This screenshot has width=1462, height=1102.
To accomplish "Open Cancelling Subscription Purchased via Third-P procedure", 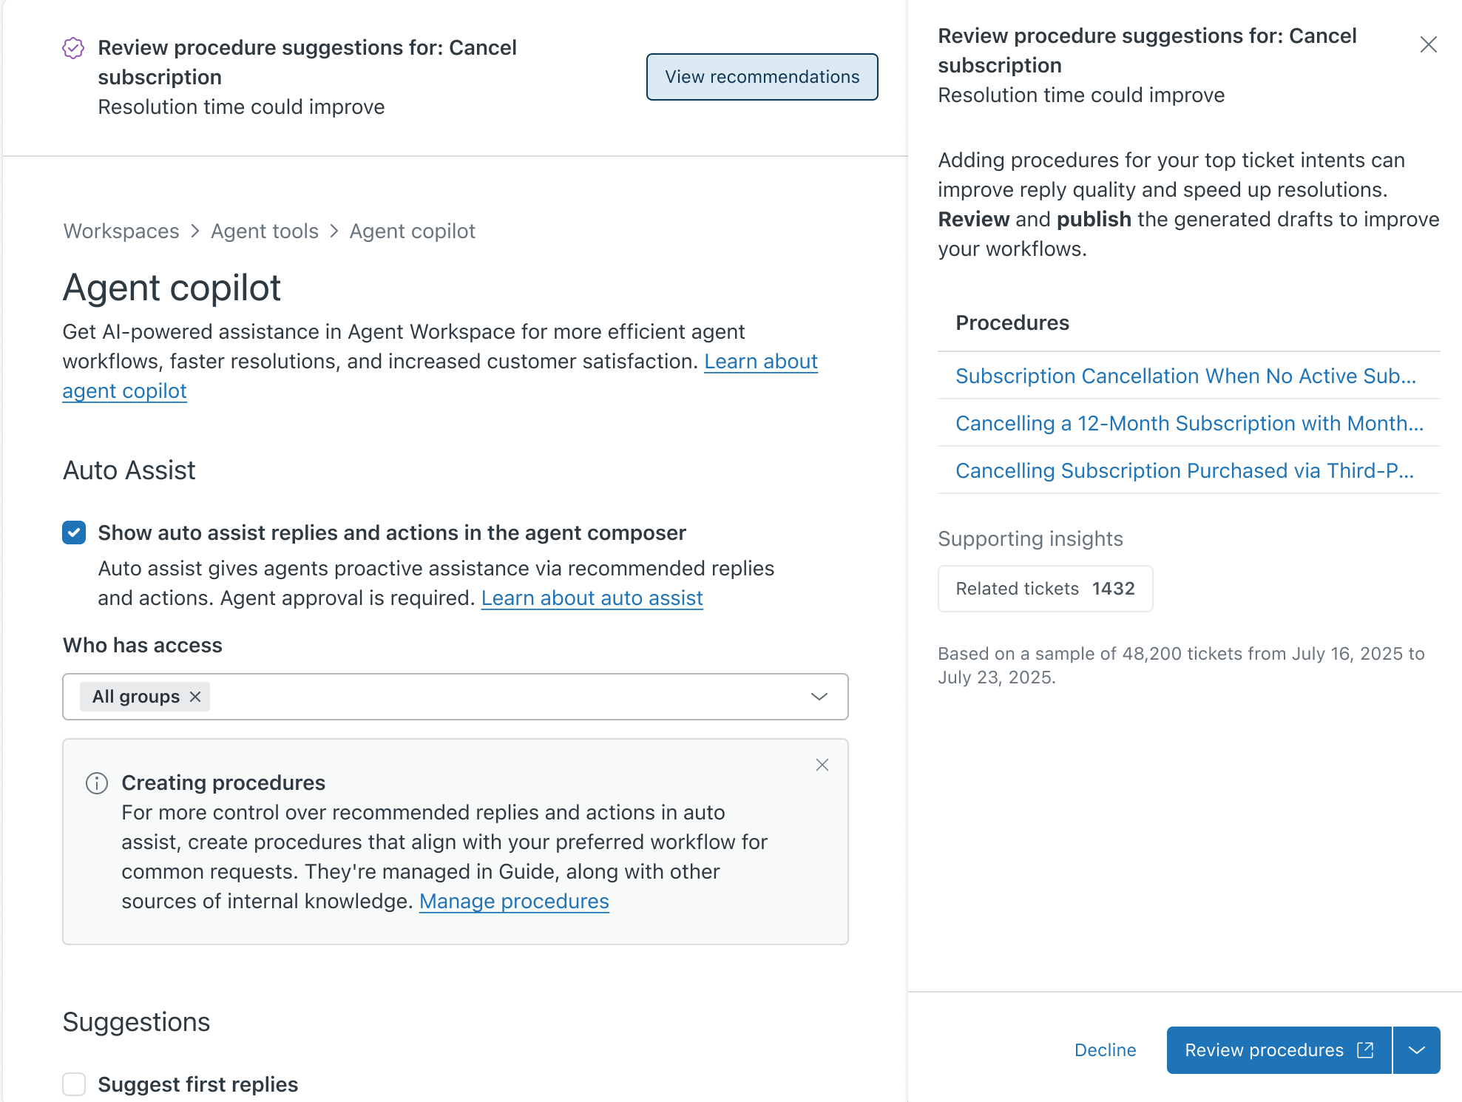I will tap(1185, 470).
